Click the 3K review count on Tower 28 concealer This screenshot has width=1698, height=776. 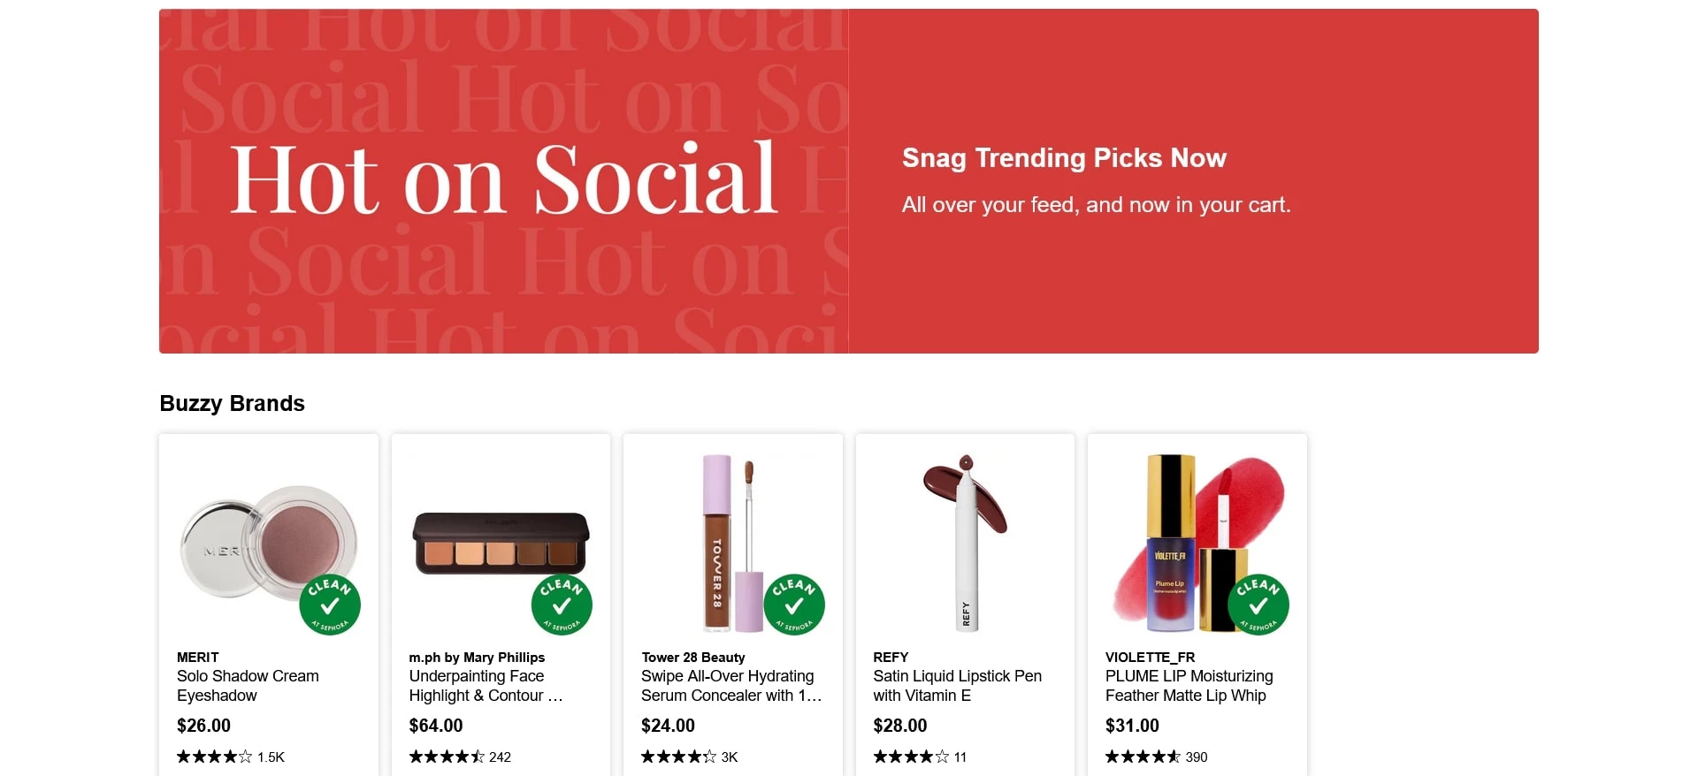coord(728,757)
